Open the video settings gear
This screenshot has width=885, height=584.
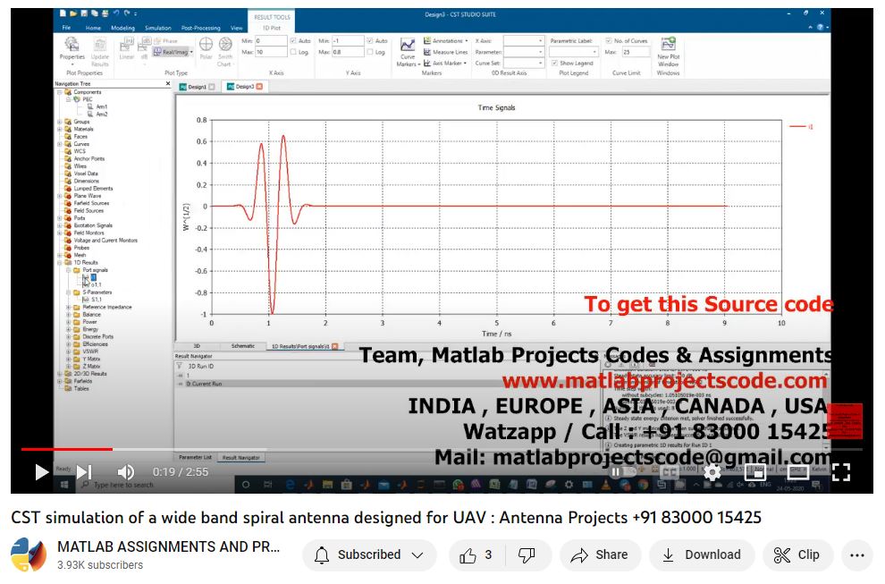point(712,471)
